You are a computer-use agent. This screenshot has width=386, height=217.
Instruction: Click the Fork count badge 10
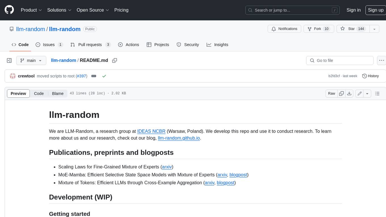[x=326, y=29]
